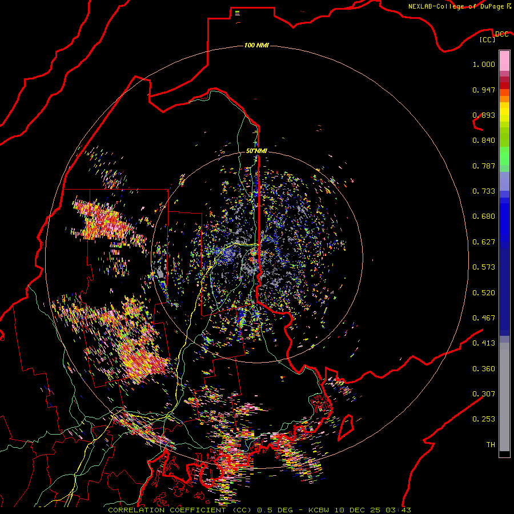This screenshot has height=514, width=514.
Task: Click the 0.893 legend value
Action: (x=483, y=115)
